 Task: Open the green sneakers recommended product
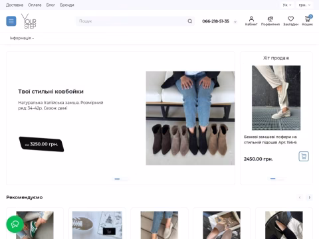tap(35, 225)
